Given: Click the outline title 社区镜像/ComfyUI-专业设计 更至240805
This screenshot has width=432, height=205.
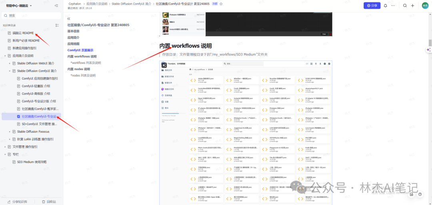Looking at the screenshot, I should [98, 25].
